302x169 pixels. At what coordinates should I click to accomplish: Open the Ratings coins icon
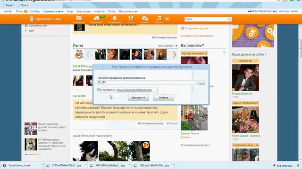pyautogui.click(x=145, y=18)
